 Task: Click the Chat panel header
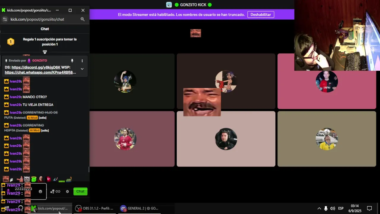tap(45, 29)
